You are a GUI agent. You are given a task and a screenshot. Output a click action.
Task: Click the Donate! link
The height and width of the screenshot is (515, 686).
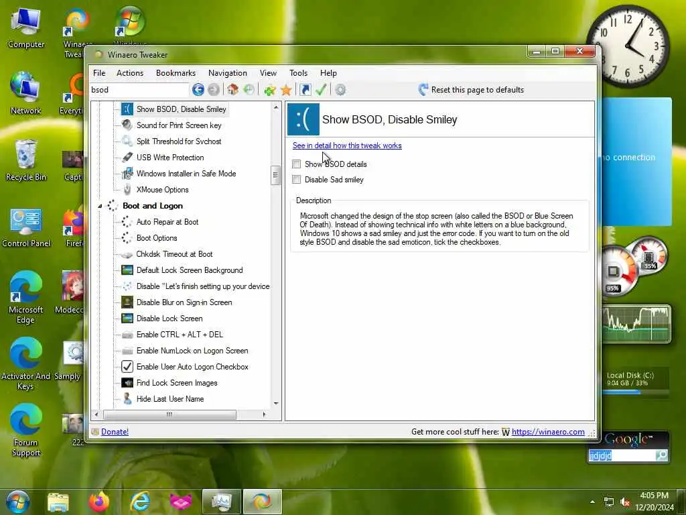coord(115,432)
